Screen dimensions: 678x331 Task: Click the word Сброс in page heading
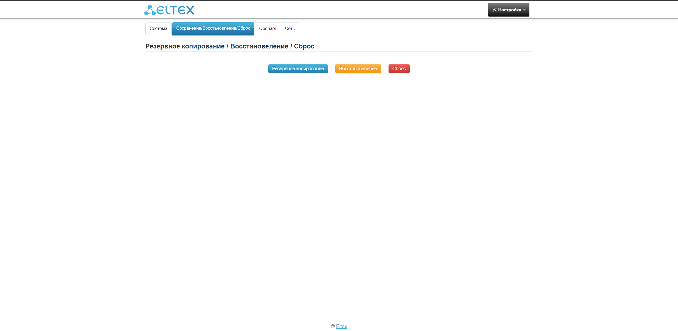304,46
